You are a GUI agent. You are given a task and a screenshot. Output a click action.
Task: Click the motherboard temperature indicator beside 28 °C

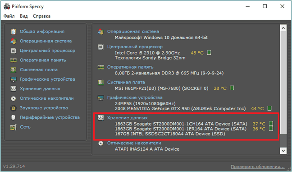point(232,88)
